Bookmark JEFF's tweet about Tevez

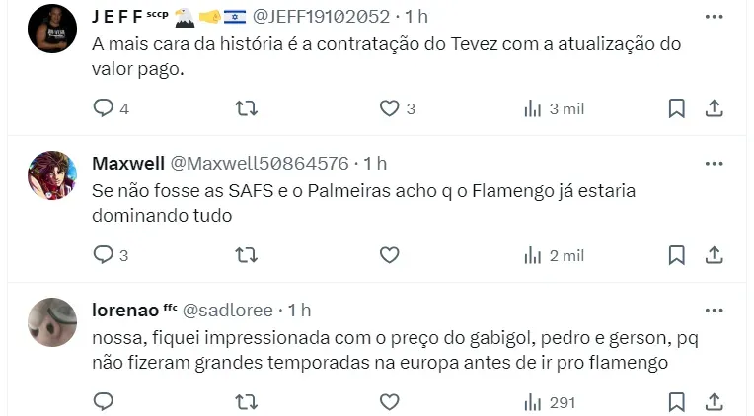tap(676, 108)
